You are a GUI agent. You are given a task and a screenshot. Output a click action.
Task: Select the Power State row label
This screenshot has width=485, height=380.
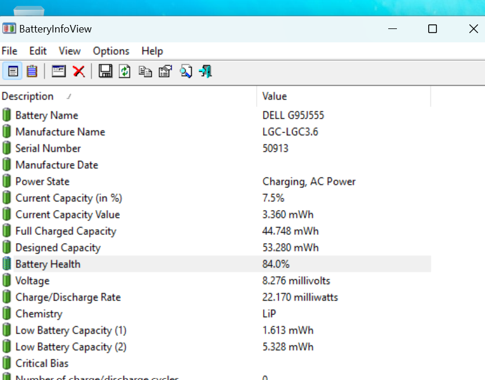42,181
